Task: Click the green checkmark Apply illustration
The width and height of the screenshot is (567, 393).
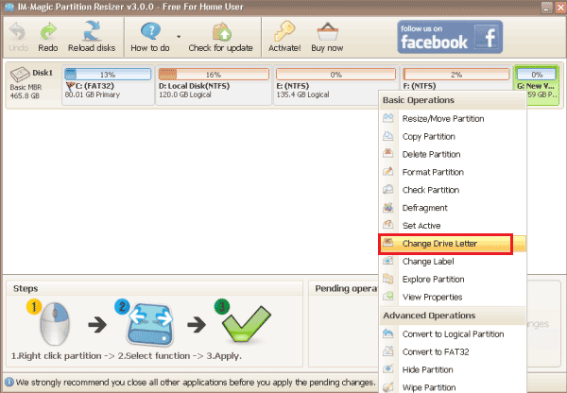Action: [246, 324]
